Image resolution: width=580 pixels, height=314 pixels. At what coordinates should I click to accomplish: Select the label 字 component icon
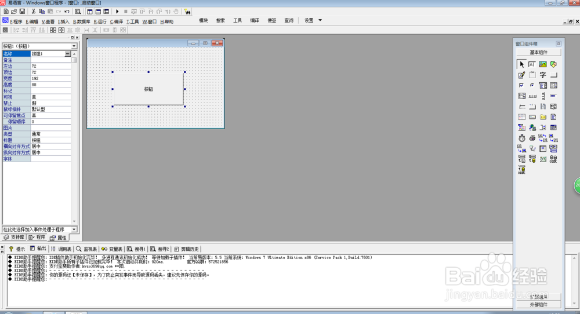coord(543,75)
